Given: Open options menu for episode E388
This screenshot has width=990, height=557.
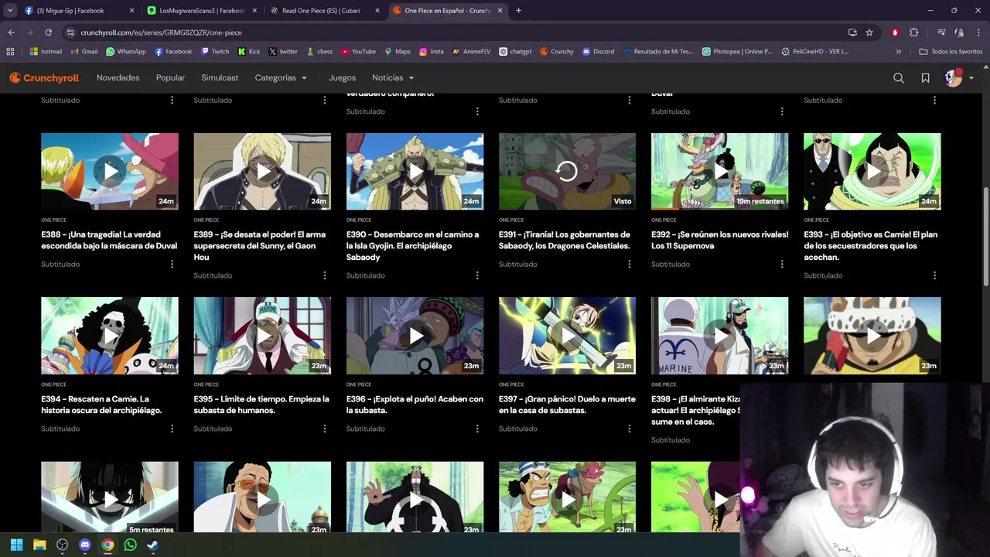Looking at the screenshot, I should (x=172, y=265).
